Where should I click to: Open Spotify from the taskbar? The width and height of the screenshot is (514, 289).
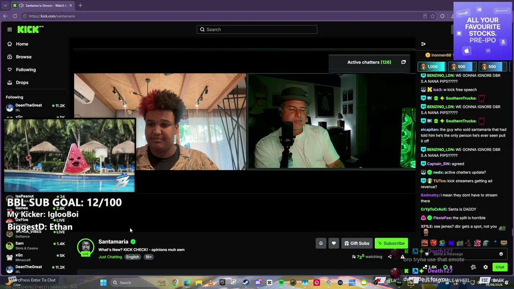pos(281,283)
